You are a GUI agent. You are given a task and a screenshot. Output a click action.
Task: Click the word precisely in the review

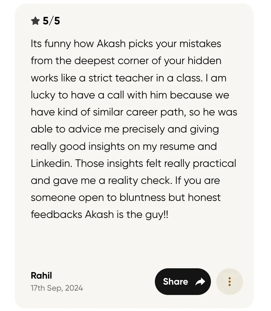click(143, 129)
